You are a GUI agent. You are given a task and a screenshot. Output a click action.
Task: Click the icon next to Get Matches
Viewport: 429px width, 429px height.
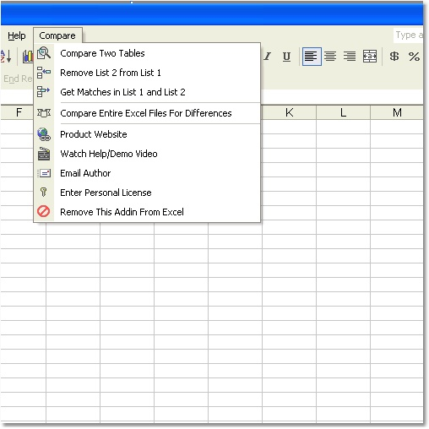[44, 92]
